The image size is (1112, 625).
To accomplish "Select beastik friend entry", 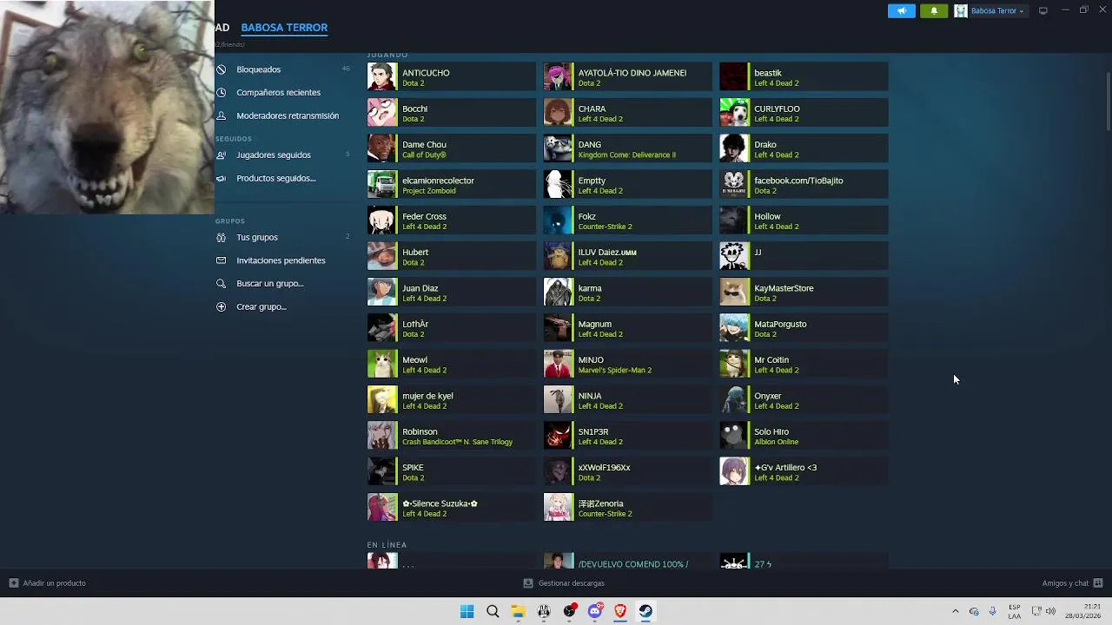I will tap(804, 76).
